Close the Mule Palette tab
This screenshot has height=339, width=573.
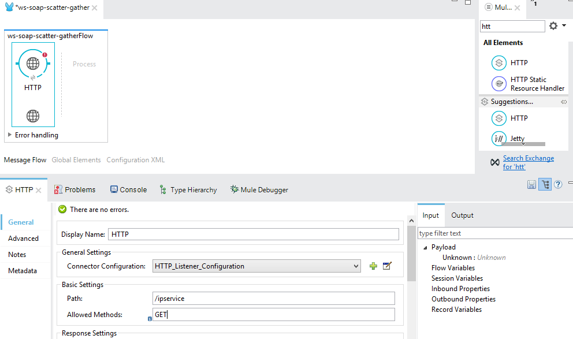[517, 8]
